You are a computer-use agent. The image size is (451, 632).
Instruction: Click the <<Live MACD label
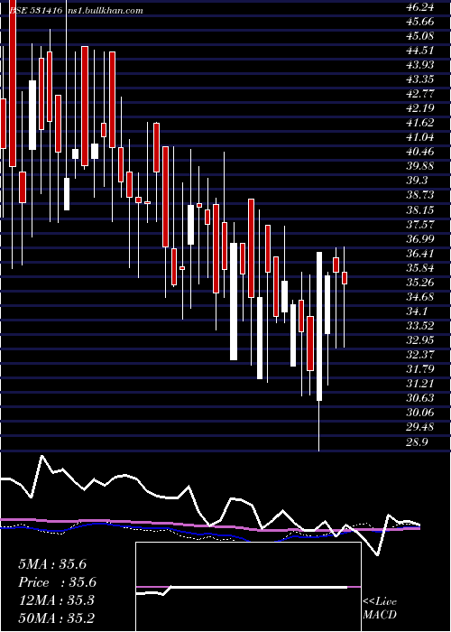pyautogui.click(x=380, y=608)
